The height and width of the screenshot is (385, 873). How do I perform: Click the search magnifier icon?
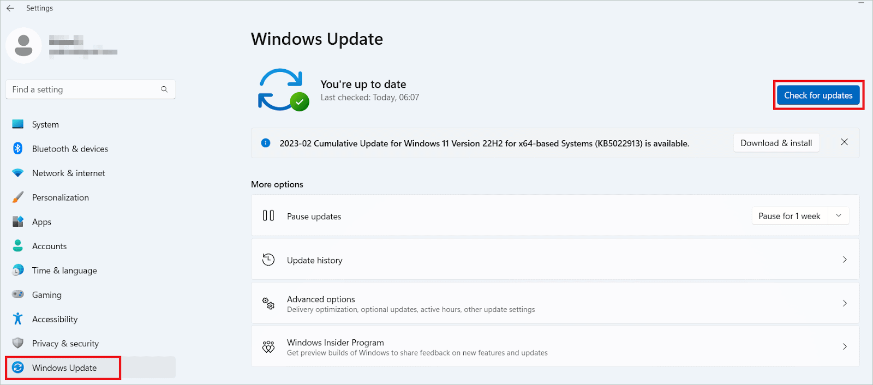coord(164,89)
